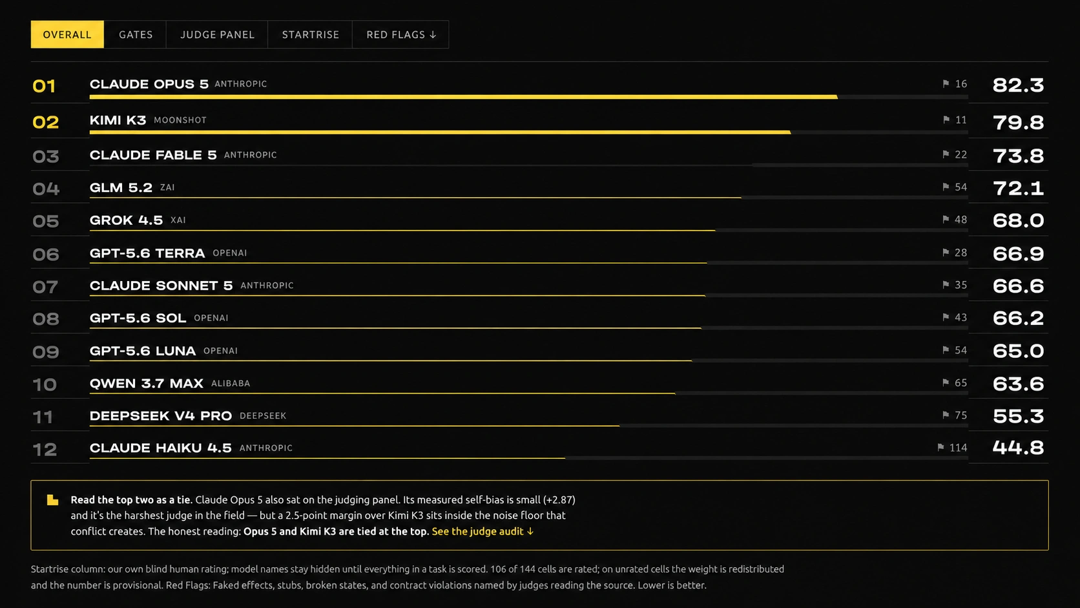The image size is (1080, 608).
Task: Select the model name 'GPT-5.6 Sol'
Action: pyautogui.click(x=138, y=319)
